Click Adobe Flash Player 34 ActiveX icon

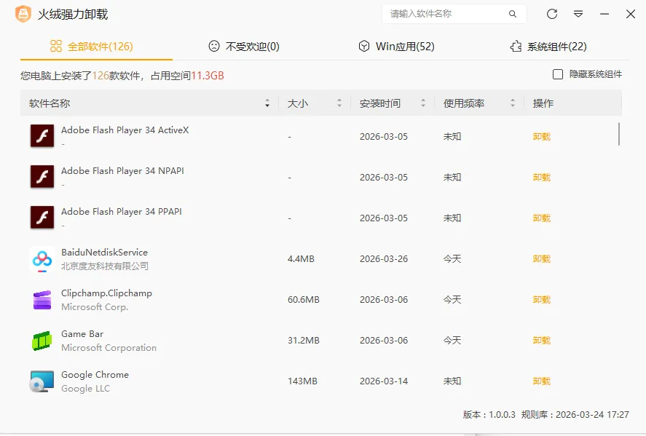(x=42, y=136)
